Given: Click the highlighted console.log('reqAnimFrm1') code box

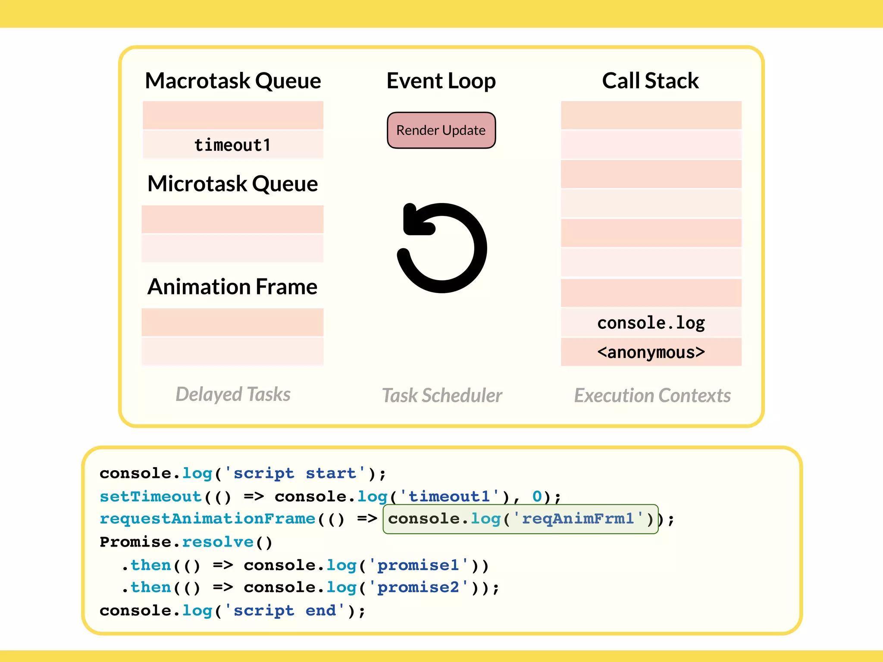Looking at the screenshot, I should tap(520, 519).
